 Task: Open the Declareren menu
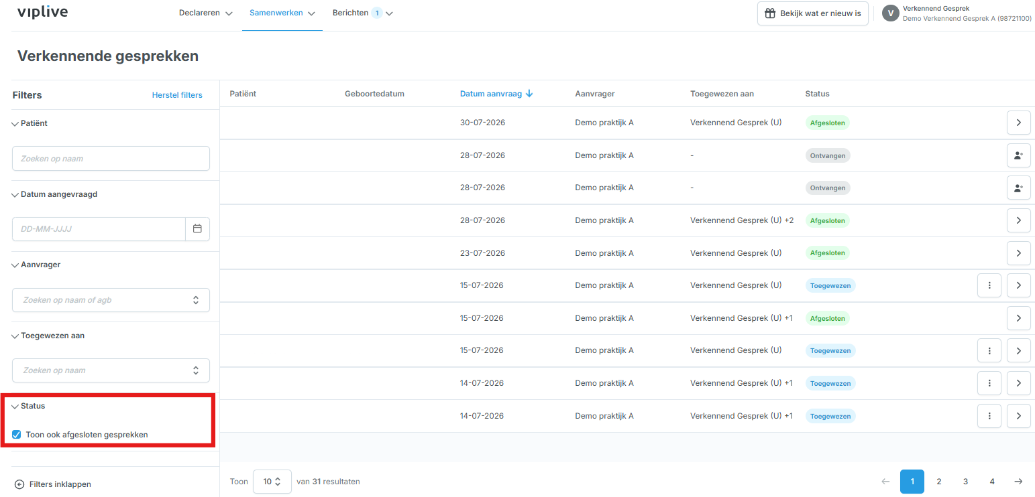point(206,13)
